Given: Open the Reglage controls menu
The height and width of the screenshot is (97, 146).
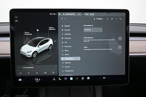Looking at the screenshot, I should 66,26.
